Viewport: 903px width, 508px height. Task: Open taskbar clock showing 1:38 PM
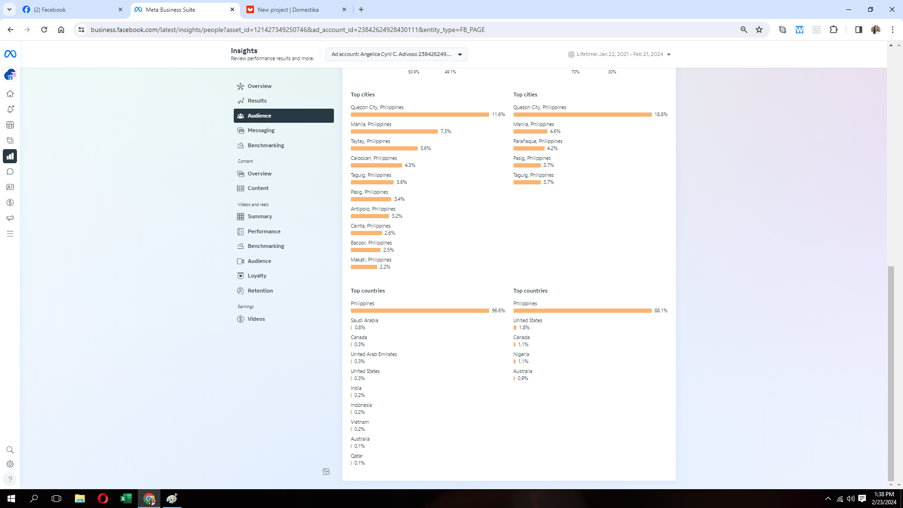[884, 499]
